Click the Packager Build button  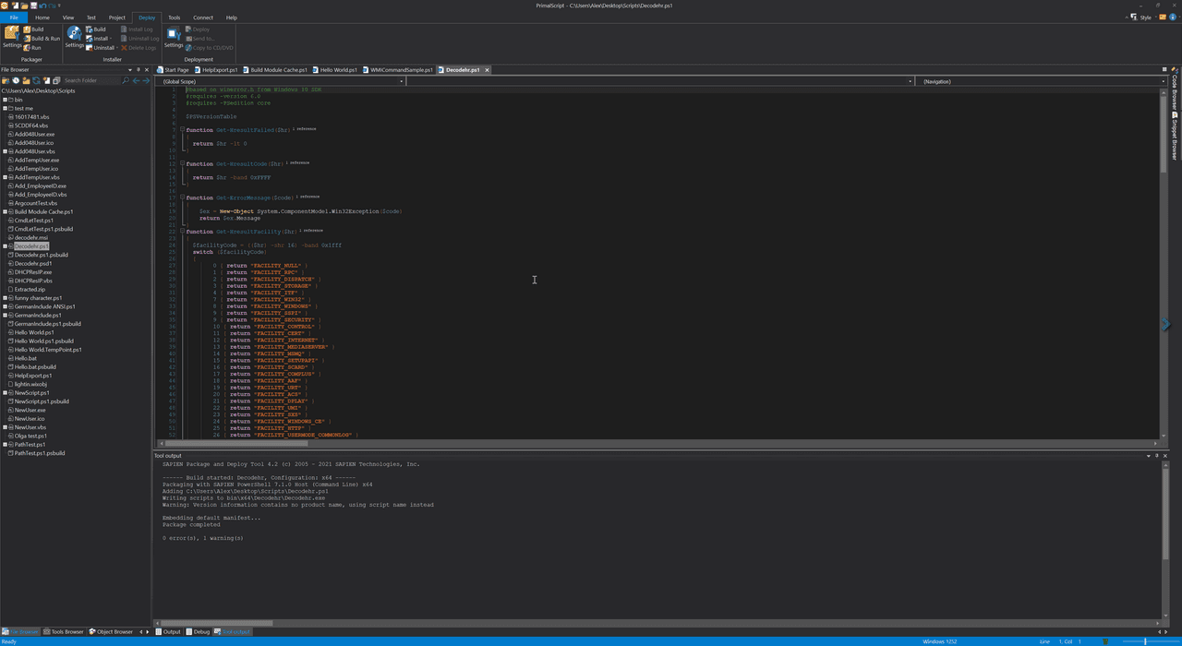33,30
